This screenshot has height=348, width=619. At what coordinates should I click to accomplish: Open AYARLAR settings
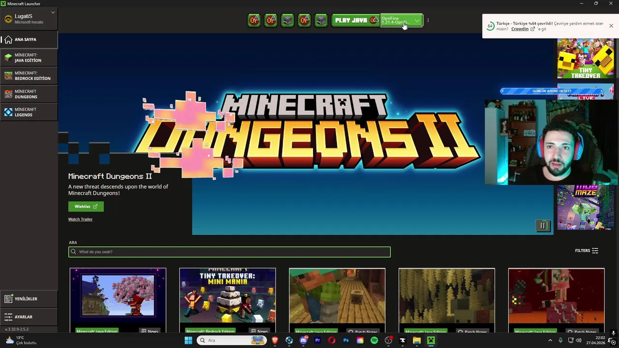pyautogui.click(x=29, y=317)
